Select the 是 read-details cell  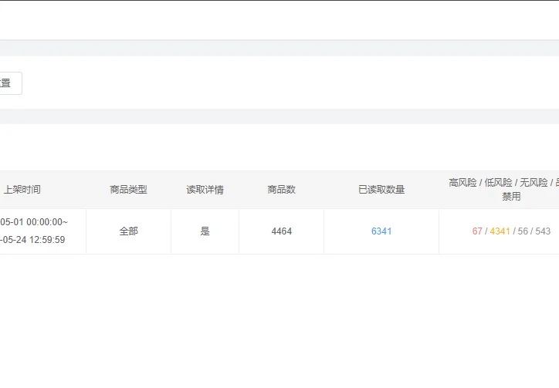(x=205, y=231)
